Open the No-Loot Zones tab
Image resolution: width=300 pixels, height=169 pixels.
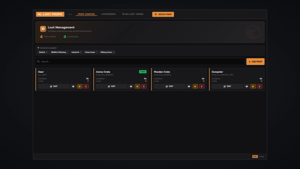click(x=133, y=14)
